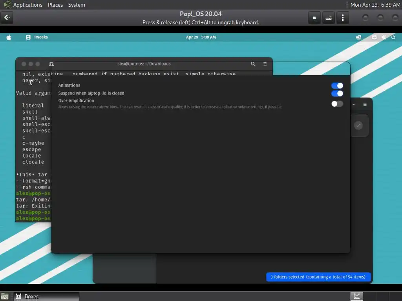The width and height of the screenshot is (402, 301).
Task: Click the 'c-maybe' line in terminal
Action: (x=33, y=143)
